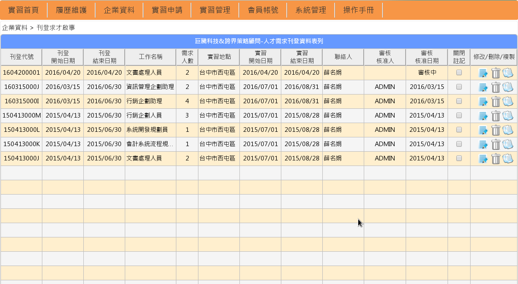518x284 pixels.
Task: Open the 企業資料 menu
Action: click(x=119, y=10)
